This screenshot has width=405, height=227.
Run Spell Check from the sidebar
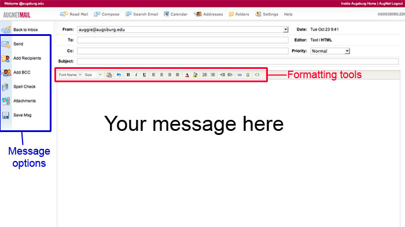pyautogui.click(x=24, y=87)
